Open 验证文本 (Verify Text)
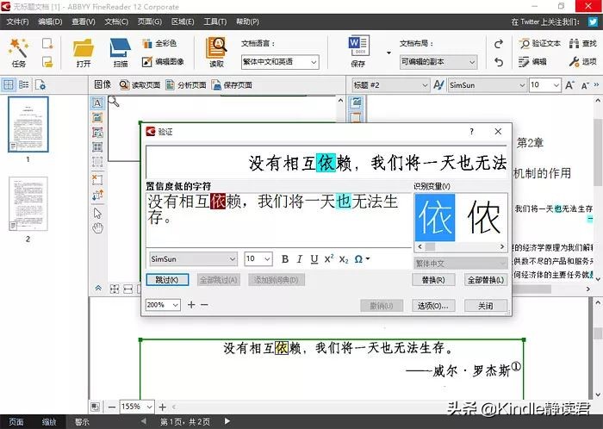The image size is (603, 429). [539, 43]
